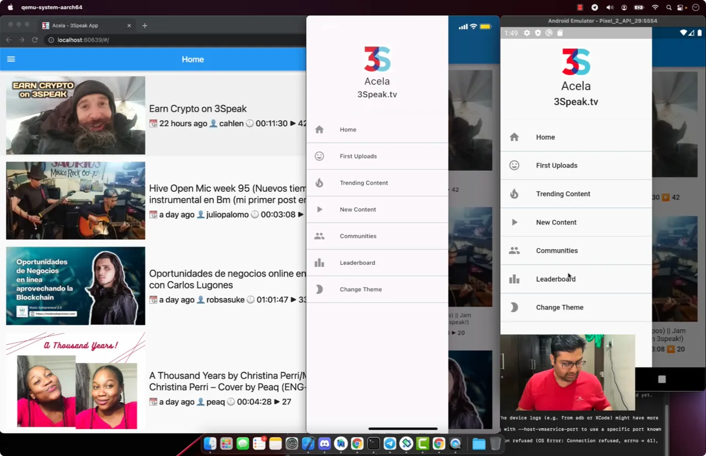Click the people icon in the iOS drawer
The height and width of the screenshot is (456, 706).
pos(319,236)
